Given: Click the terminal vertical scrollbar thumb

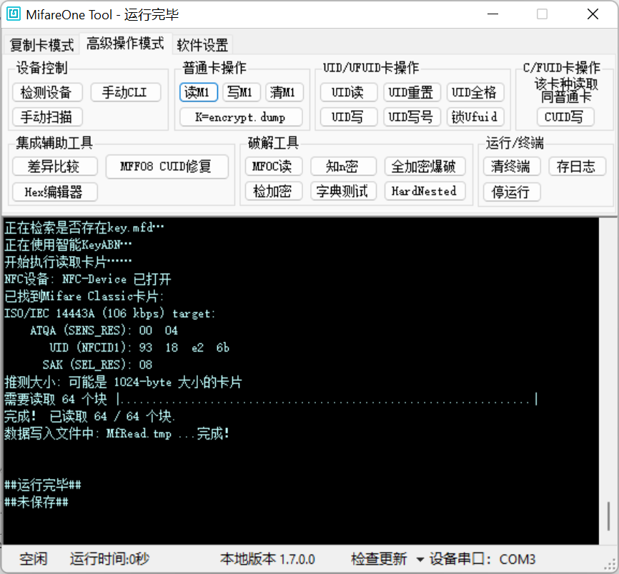Looking at the screenshot, I should [609, 516].
